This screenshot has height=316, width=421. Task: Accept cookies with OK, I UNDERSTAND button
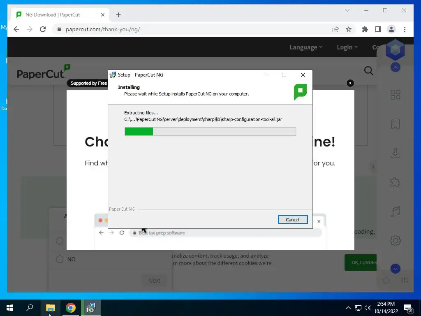[x=361, y=263]
